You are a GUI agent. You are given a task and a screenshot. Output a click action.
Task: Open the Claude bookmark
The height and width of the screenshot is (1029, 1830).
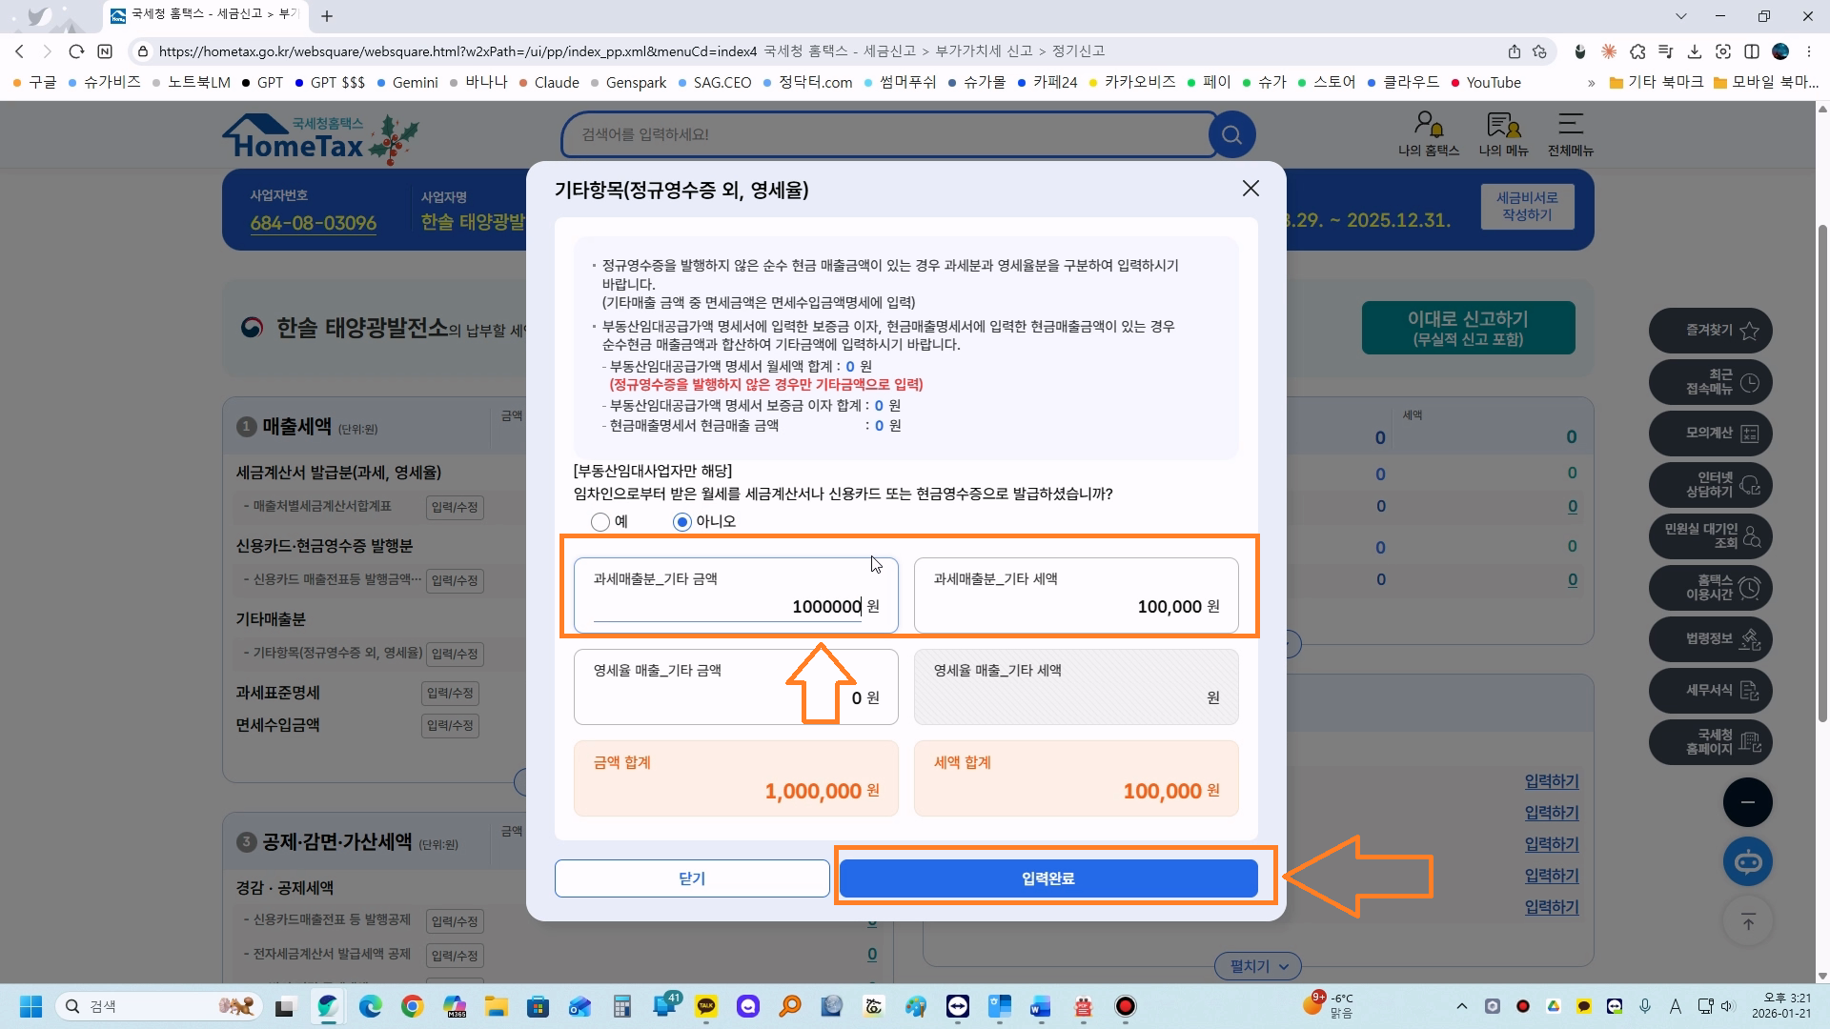(x=556, y=83)
